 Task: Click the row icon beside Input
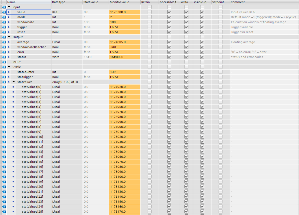tap(4, 7)
